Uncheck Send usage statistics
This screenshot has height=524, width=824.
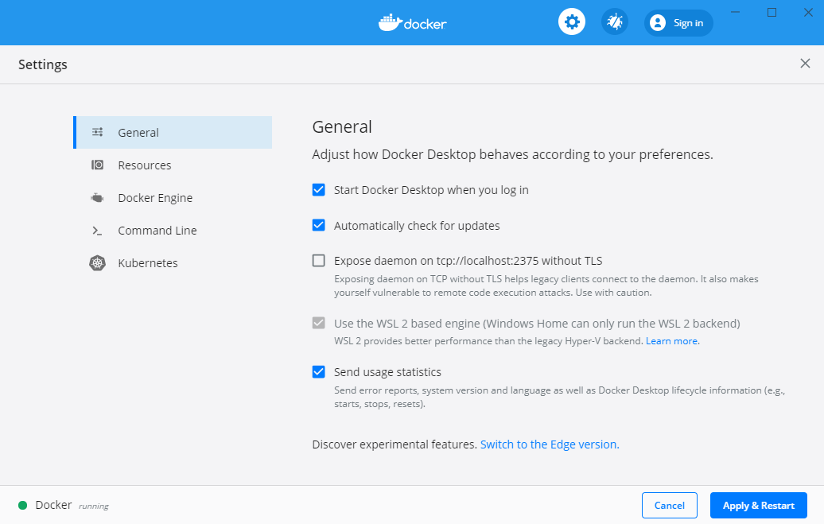[x=318, y=371]
